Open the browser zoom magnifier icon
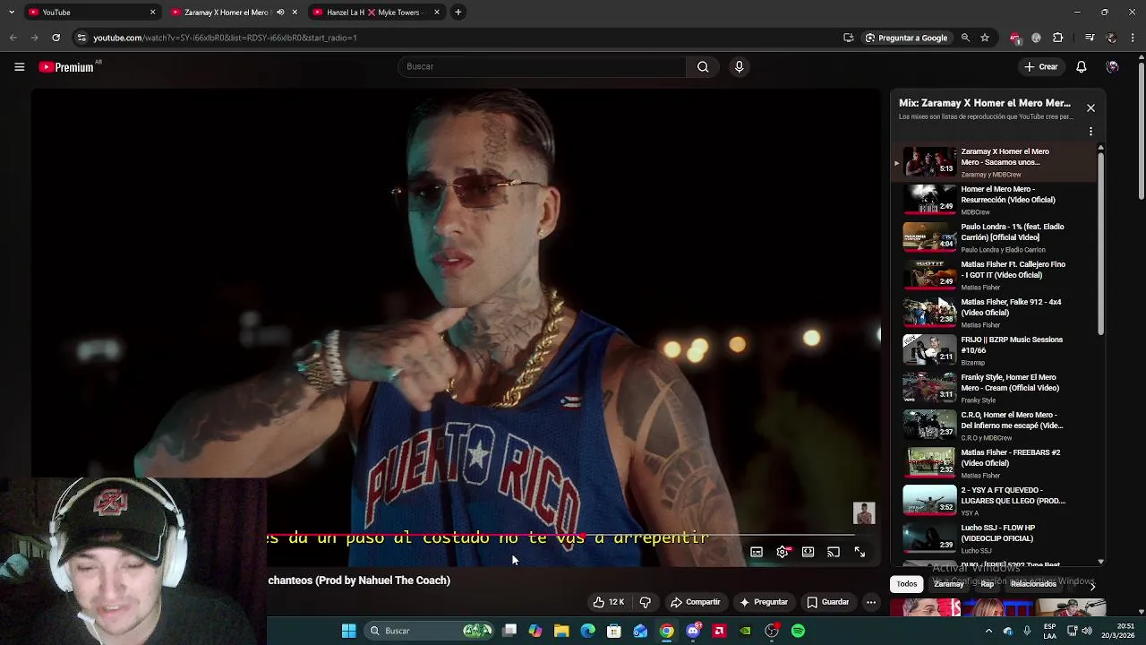 pyautogui.click(x=965, y=38)
